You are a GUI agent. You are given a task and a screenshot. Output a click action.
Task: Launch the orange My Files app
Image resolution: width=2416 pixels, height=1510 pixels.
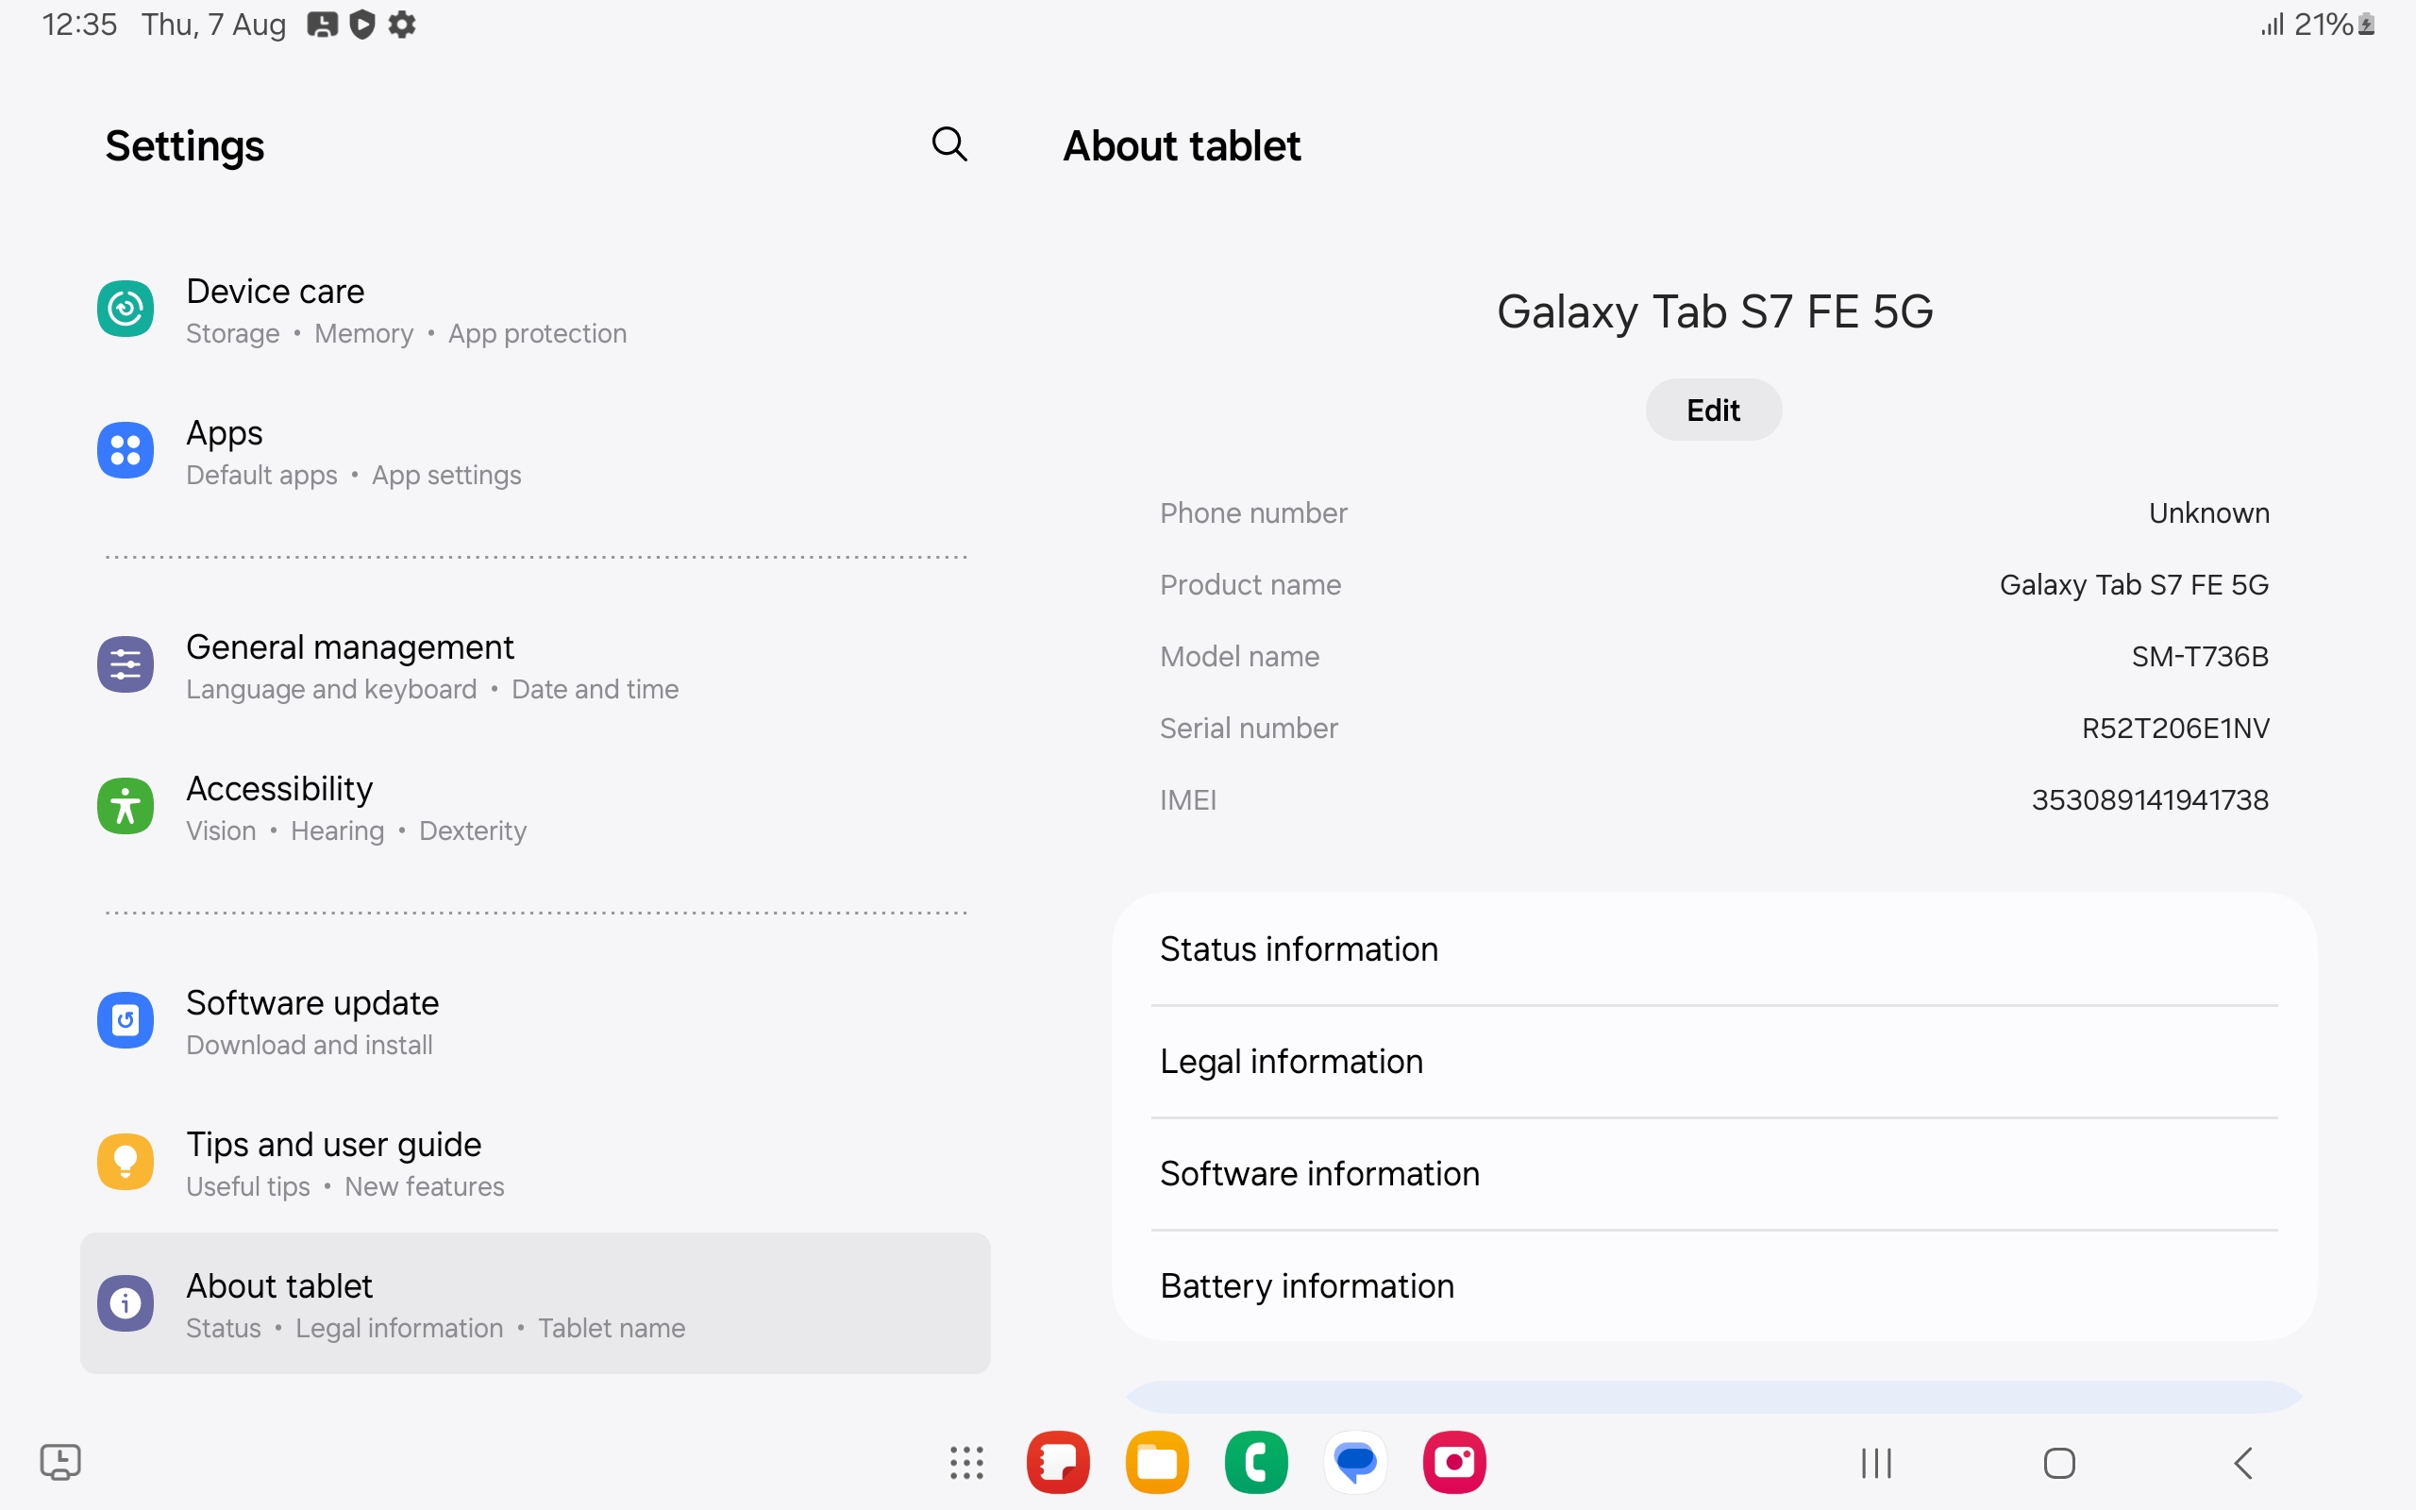coord(1157,1463)
